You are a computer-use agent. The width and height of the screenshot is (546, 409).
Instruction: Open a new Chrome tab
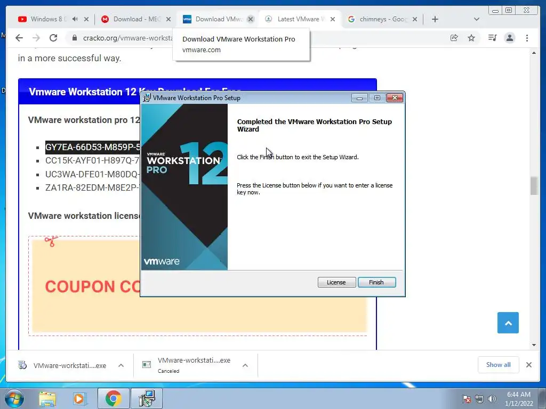[435, 19]
